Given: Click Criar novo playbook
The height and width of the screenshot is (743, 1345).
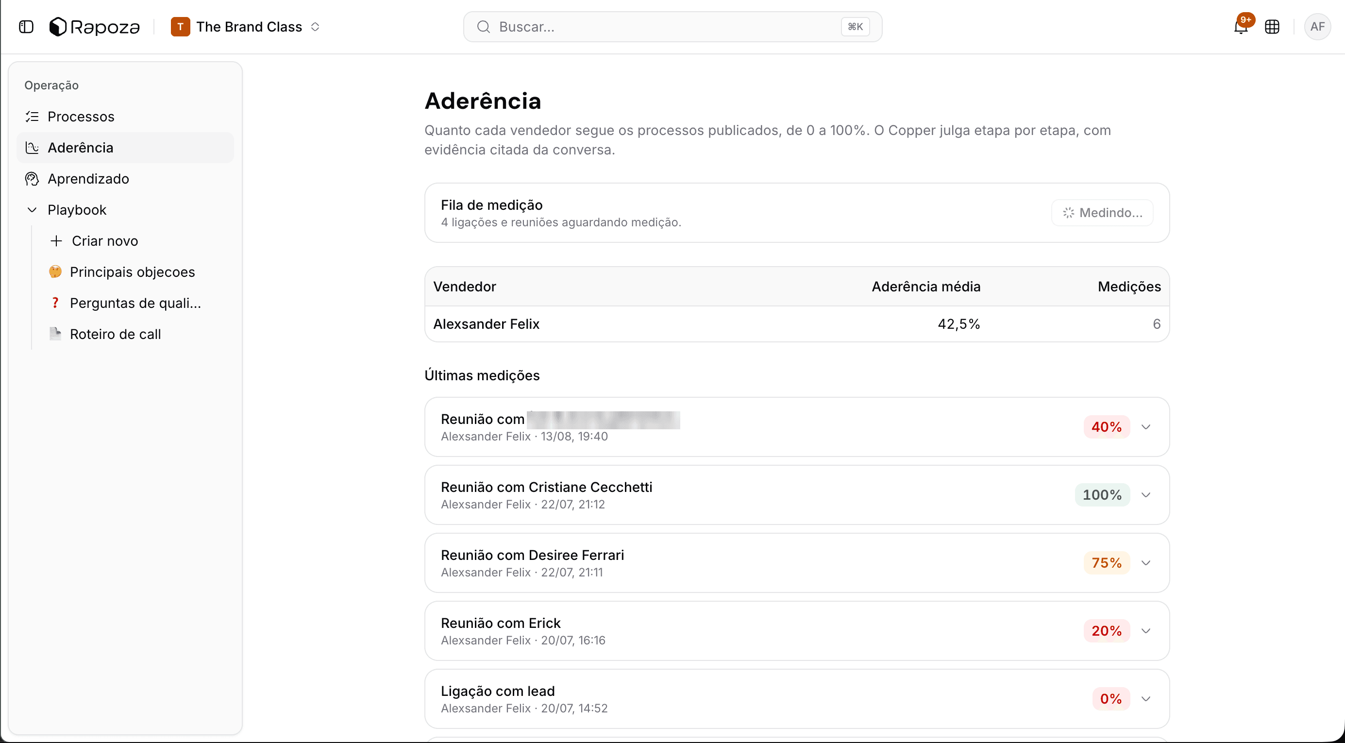Looking at the screenshot, I should pyautogui.click(x=136, y=241).
